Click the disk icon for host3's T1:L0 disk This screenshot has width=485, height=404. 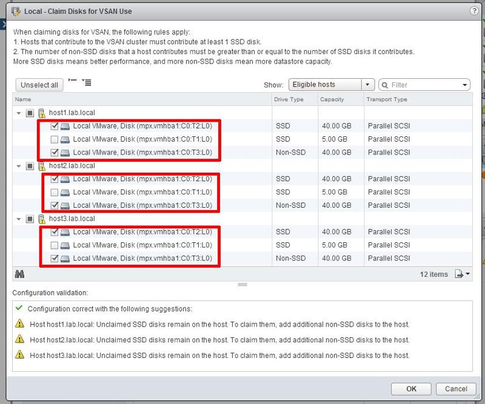65,245
